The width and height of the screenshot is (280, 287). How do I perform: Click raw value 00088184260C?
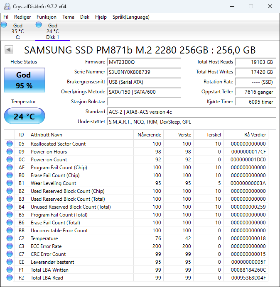[248, 270]
